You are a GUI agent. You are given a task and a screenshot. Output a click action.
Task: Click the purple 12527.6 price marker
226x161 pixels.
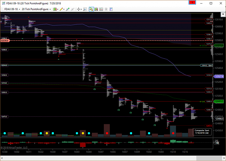[x=219, y=76]
